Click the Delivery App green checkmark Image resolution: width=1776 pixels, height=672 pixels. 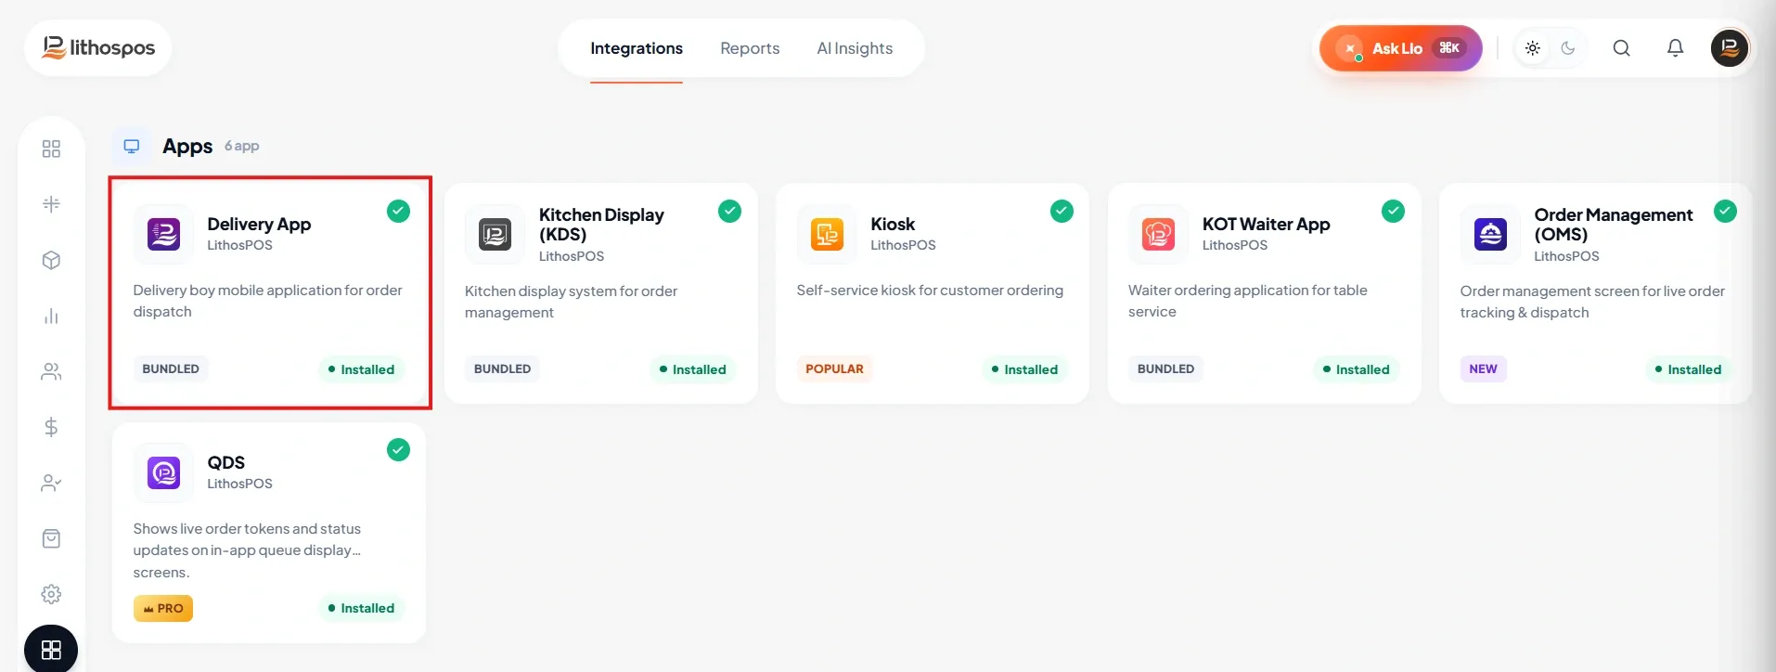[x=398, y=211]
